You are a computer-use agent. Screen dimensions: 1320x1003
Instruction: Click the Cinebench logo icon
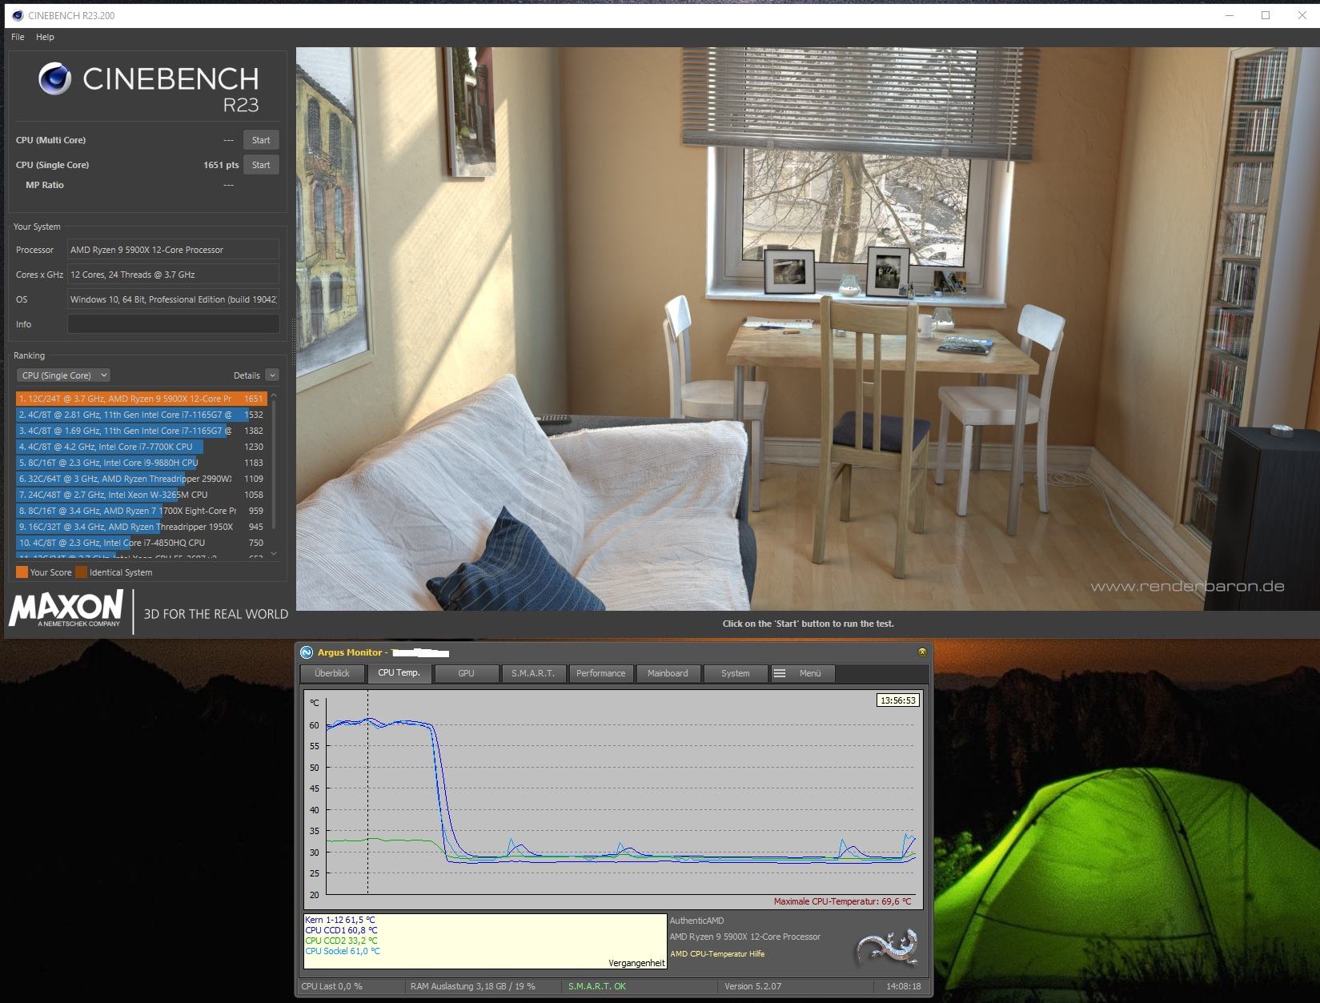(x=54, y=78)
